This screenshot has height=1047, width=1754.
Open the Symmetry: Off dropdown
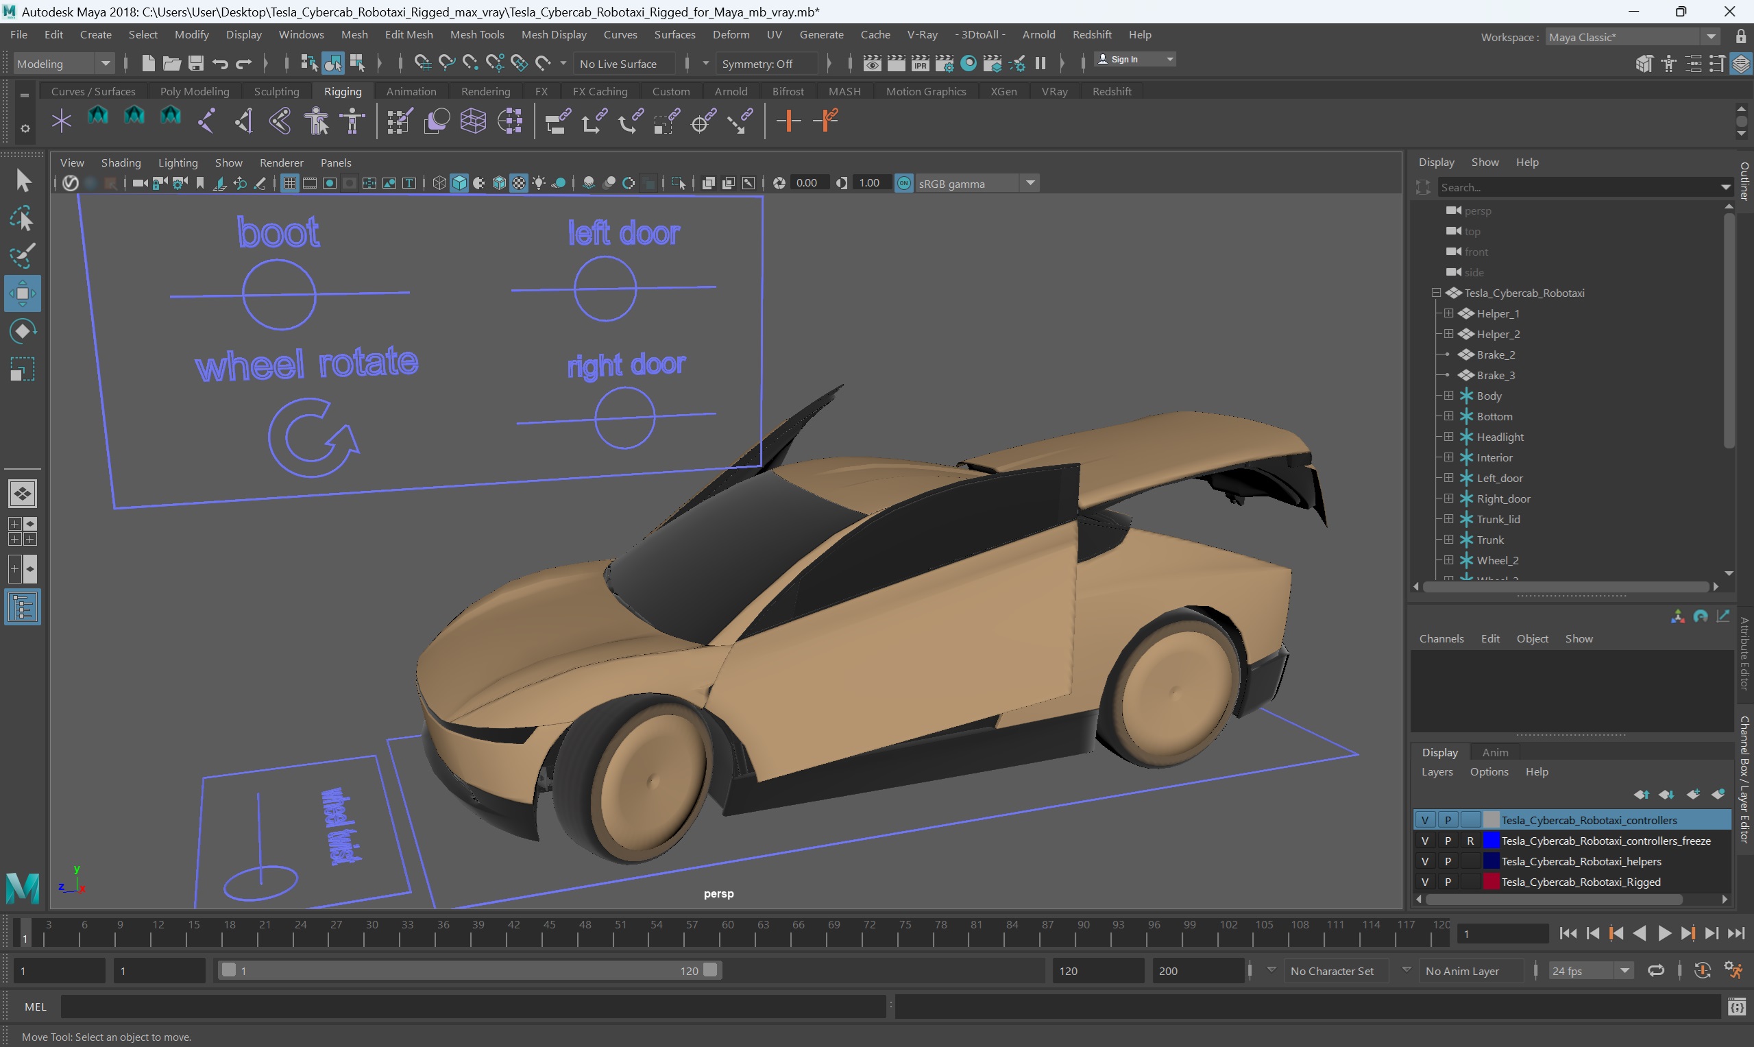coord(766,64)
